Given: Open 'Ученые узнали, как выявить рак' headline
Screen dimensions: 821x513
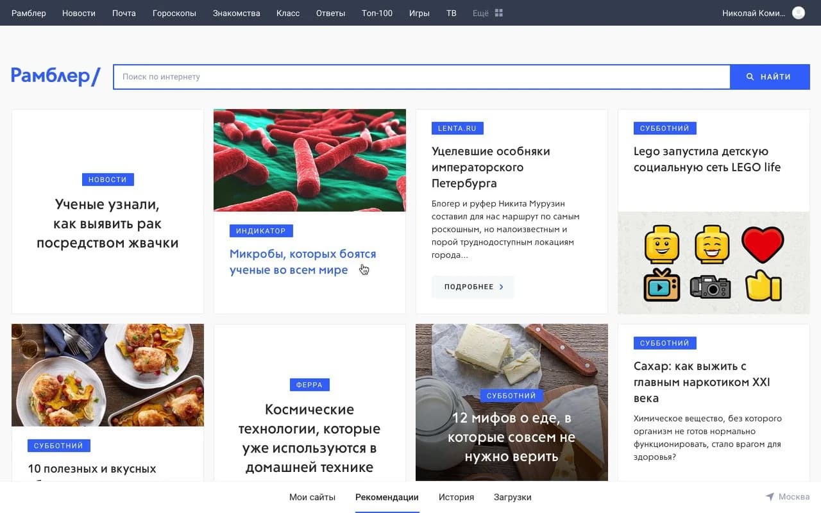Looking at the screenshot, I should point(108,224).
